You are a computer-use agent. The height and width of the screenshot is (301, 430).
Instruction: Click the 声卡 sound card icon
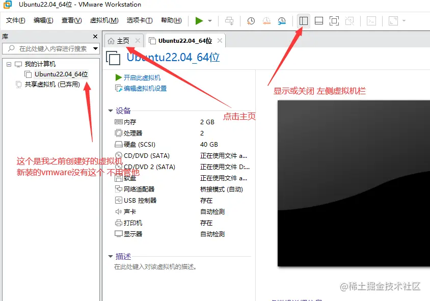point(119,212)
